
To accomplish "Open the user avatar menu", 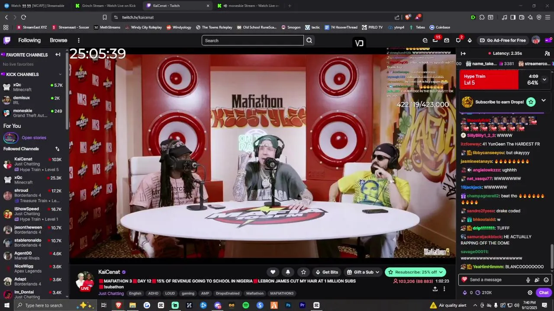I will pyautogui.click(x=536, y=40).
